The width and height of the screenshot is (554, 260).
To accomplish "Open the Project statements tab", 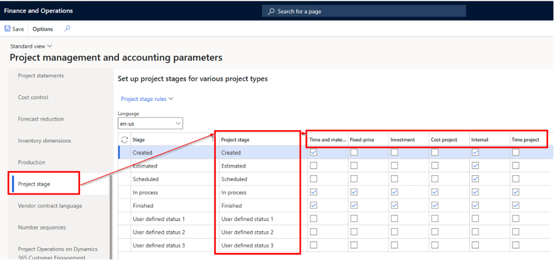I will click(x=41, y=75).
